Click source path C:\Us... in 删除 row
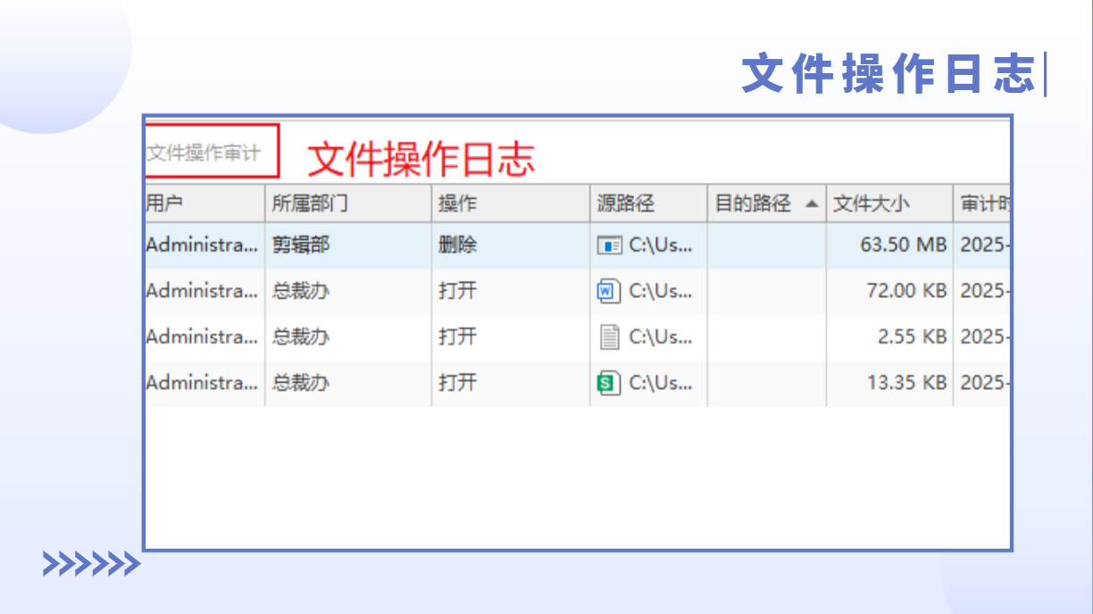1093x614 pixels. (661, 245)
